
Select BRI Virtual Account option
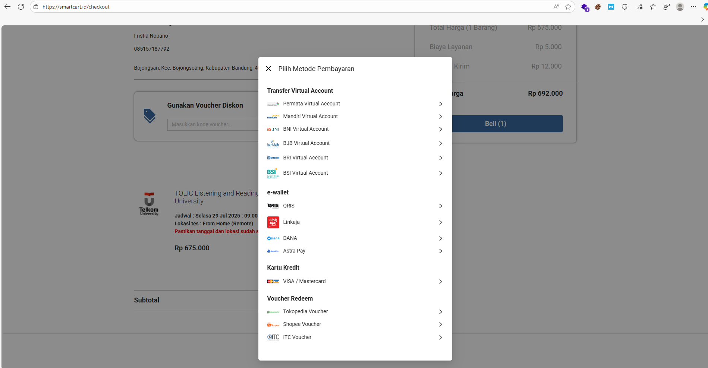305,158
